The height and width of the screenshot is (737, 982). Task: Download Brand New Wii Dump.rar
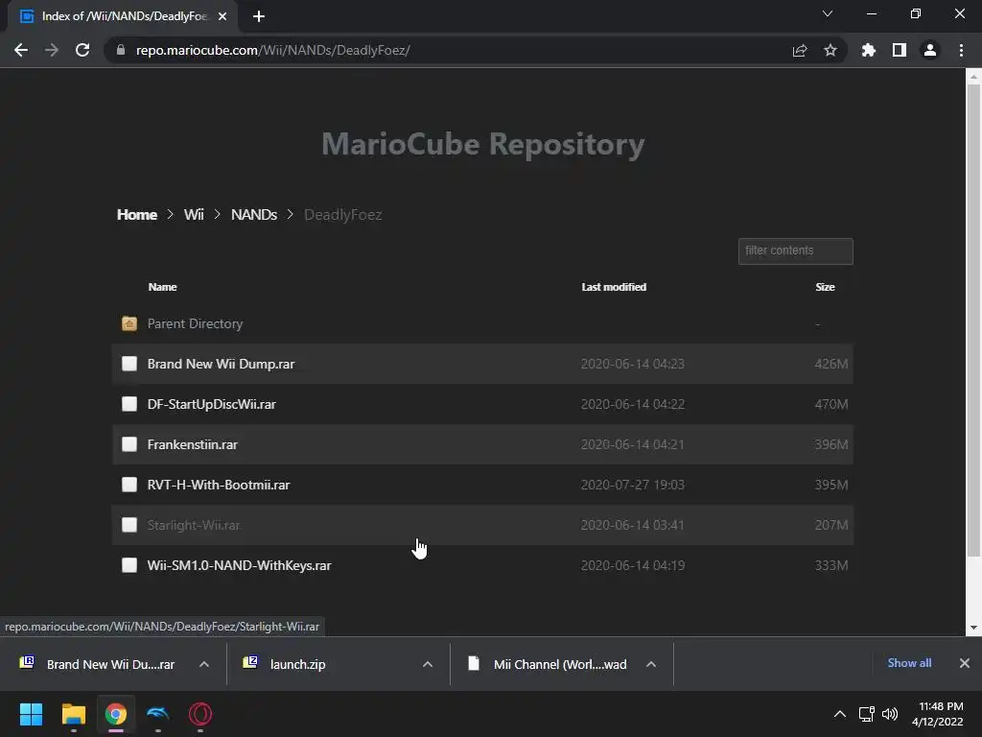pyautogui.click(x=221, y=364)
